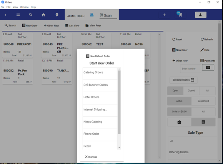Dismiss the Start new Order dialog
The height and width of the screenshot is (164, 223).
tap(91, 157)
